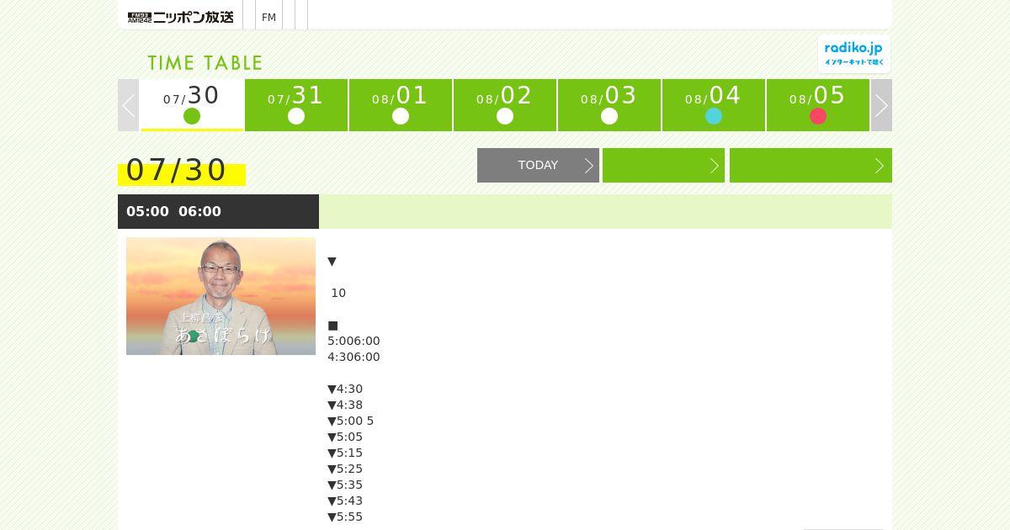The height and width of the screenshot is (530, 1010).
Task: Click the green button next to TODAY
Action: click(663, 165)
